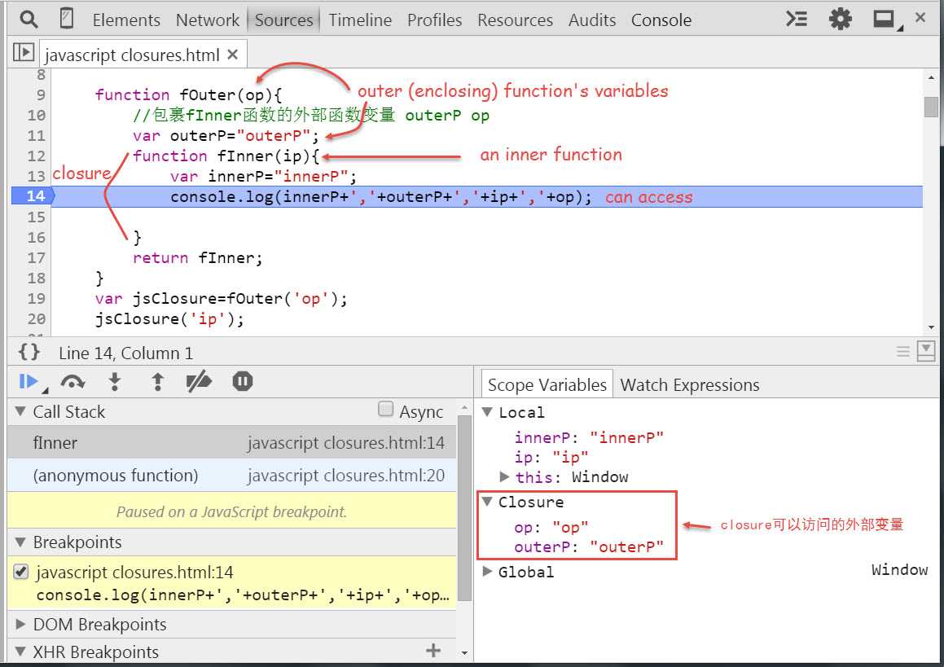The image size is (944, 667).
Task: Deactivate all breakpoints icon
Action: (199, 382)
